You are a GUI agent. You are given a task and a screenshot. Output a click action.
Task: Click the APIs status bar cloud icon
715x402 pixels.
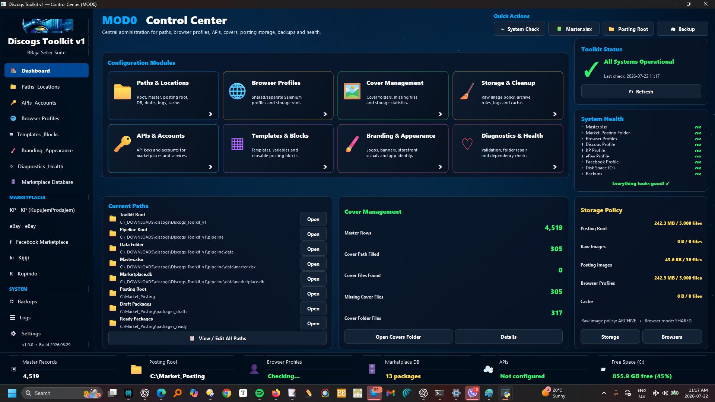pos(488,369)
